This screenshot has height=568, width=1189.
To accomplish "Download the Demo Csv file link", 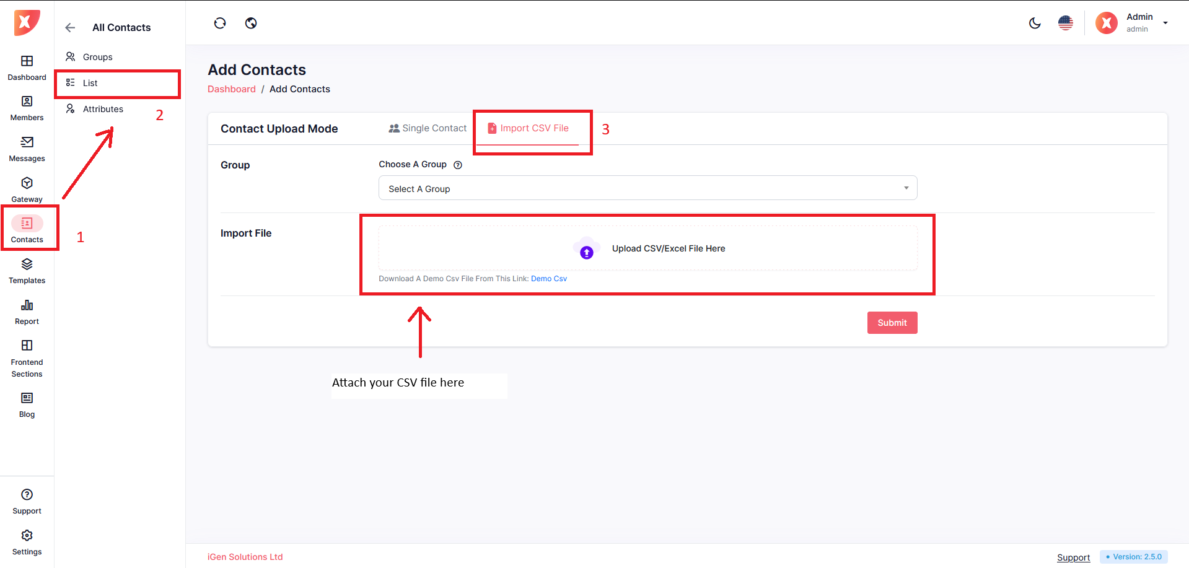I will click(548, 279).
